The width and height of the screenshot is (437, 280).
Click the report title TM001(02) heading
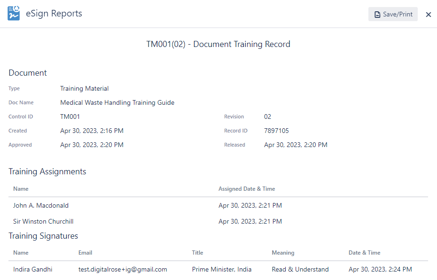(x=218, y=44)
